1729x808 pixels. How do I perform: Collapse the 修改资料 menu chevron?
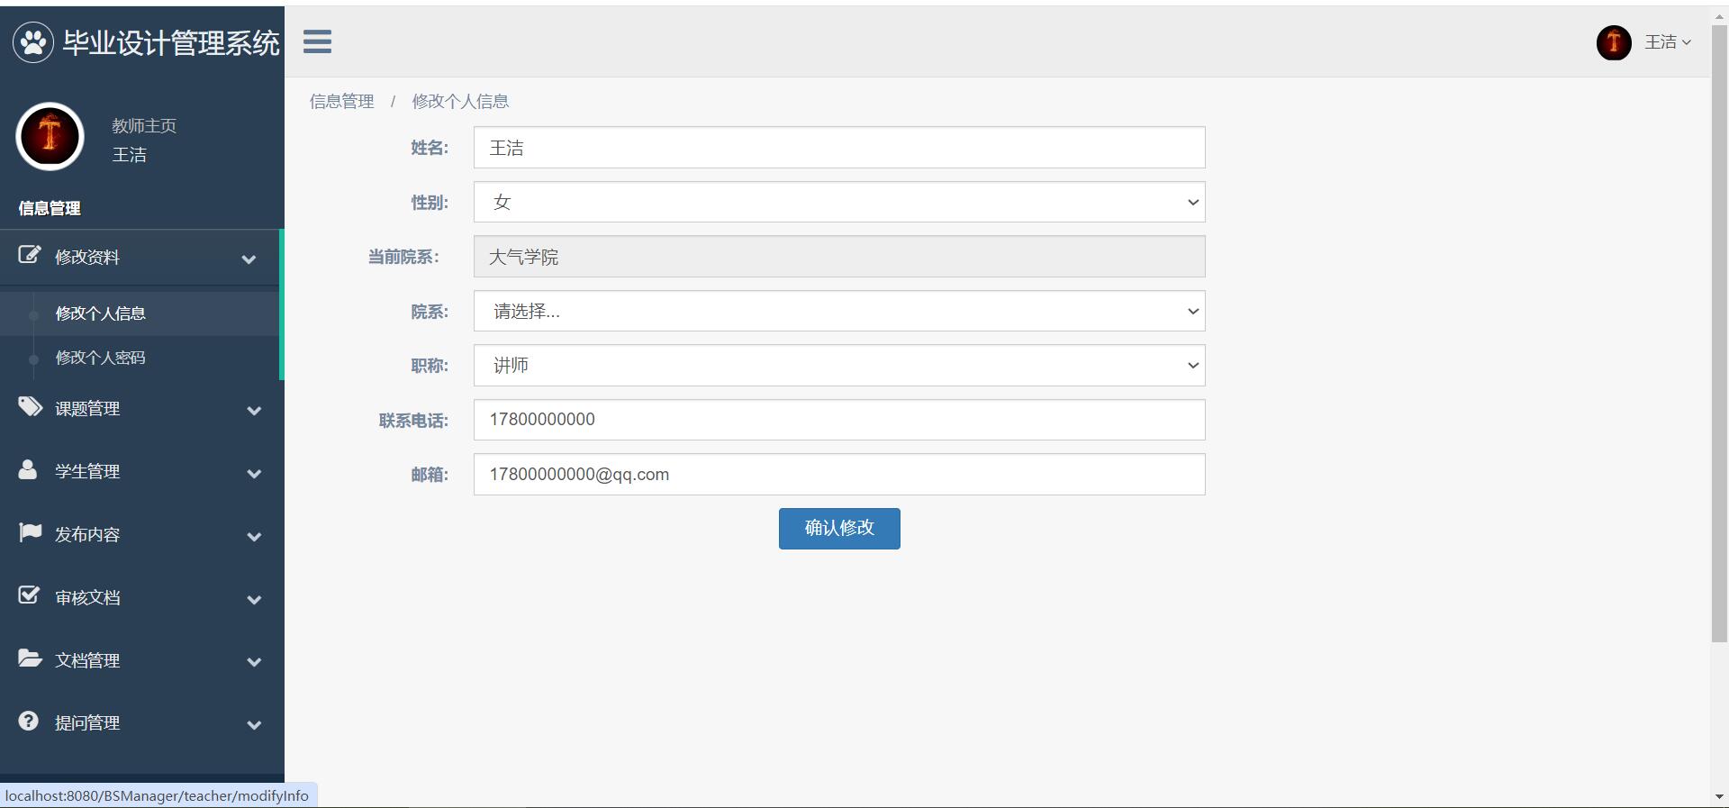(249, 259)
